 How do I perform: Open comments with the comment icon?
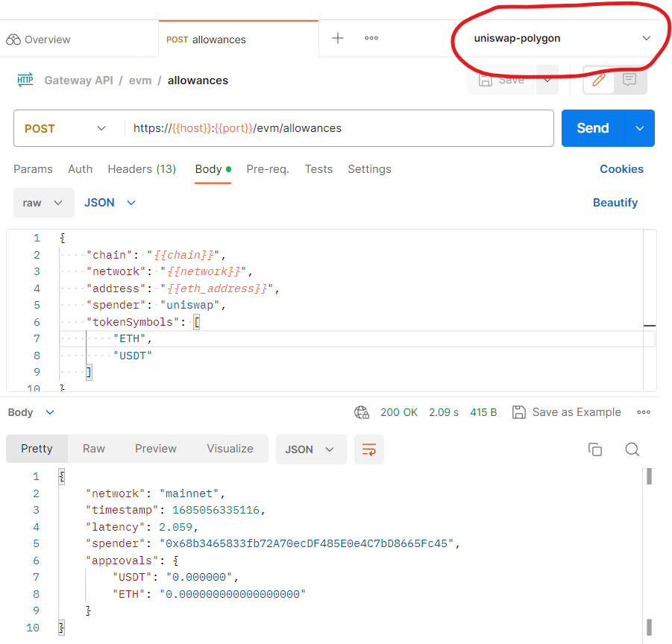pos(629,80)
